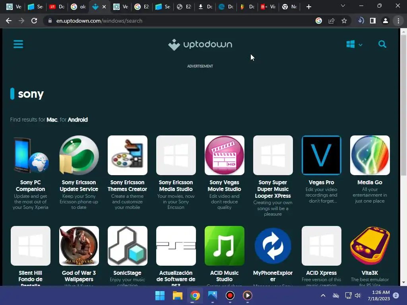The image size is (407, 305).
Task: Open the Chrome profile icon
Action: click(x=386, y=21)
